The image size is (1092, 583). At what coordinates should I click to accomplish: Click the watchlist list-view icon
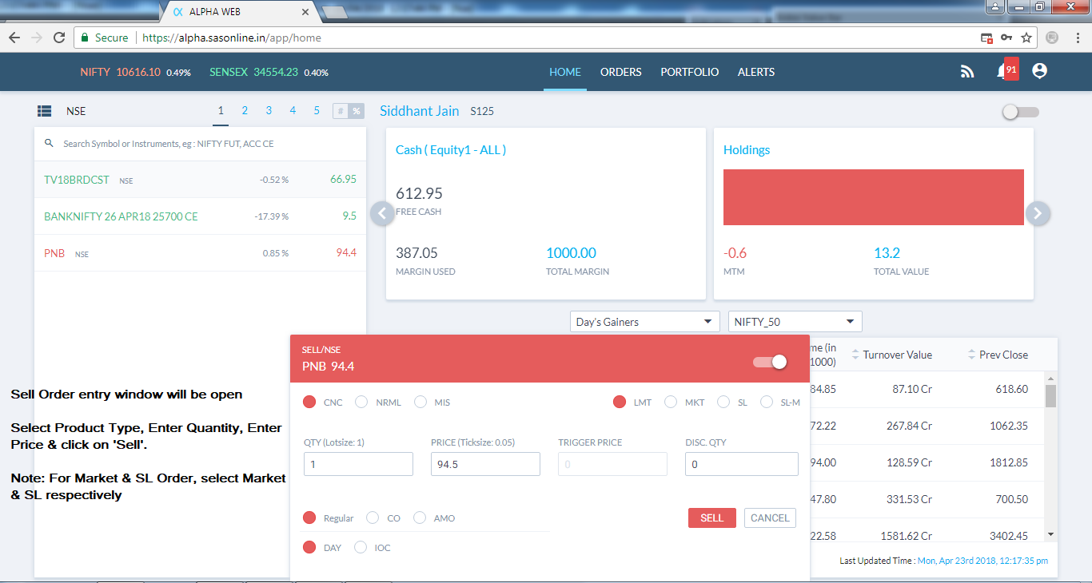pyautogui.click(x=45, y=111)
